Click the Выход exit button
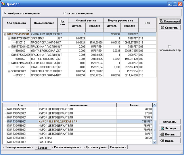Image resolution: width=184 pixels, height=155 pixels. point(170,141)
